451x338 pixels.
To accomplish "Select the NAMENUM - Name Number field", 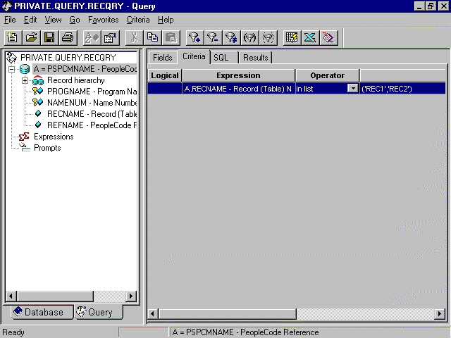I will point(92,103).
